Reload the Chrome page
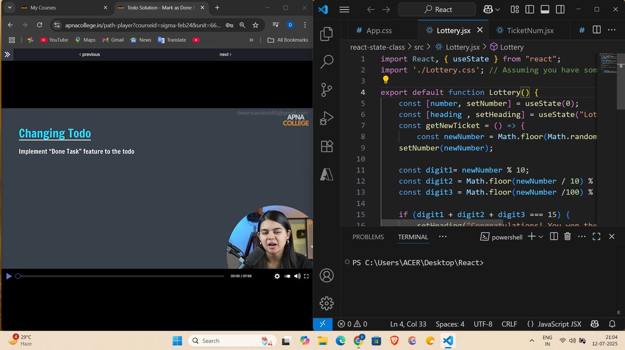 tap(40, 25)
